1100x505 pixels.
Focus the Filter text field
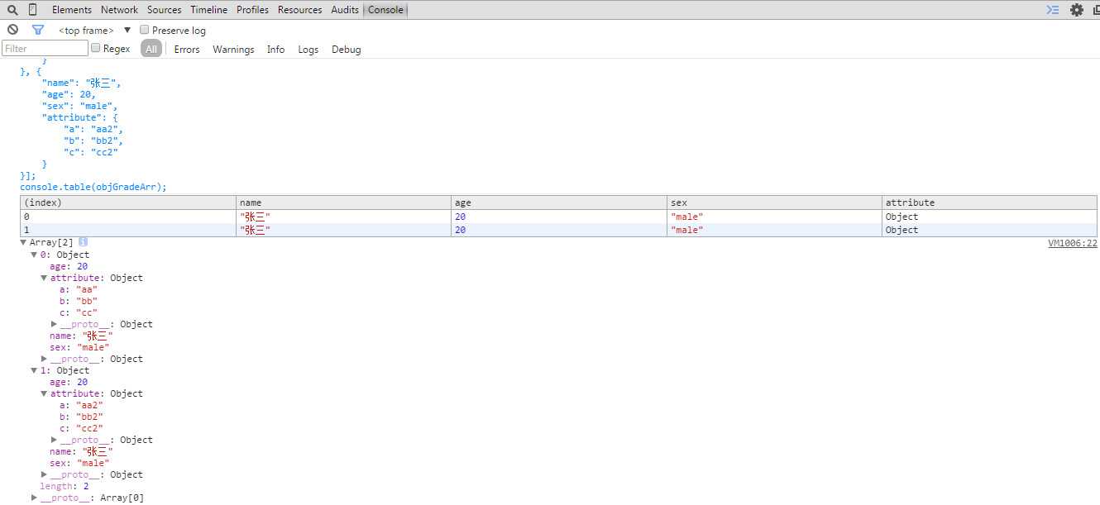45,49
